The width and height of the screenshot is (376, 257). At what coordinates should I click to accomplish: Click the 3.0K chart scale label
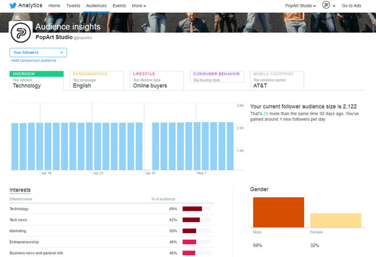point(240,106)
